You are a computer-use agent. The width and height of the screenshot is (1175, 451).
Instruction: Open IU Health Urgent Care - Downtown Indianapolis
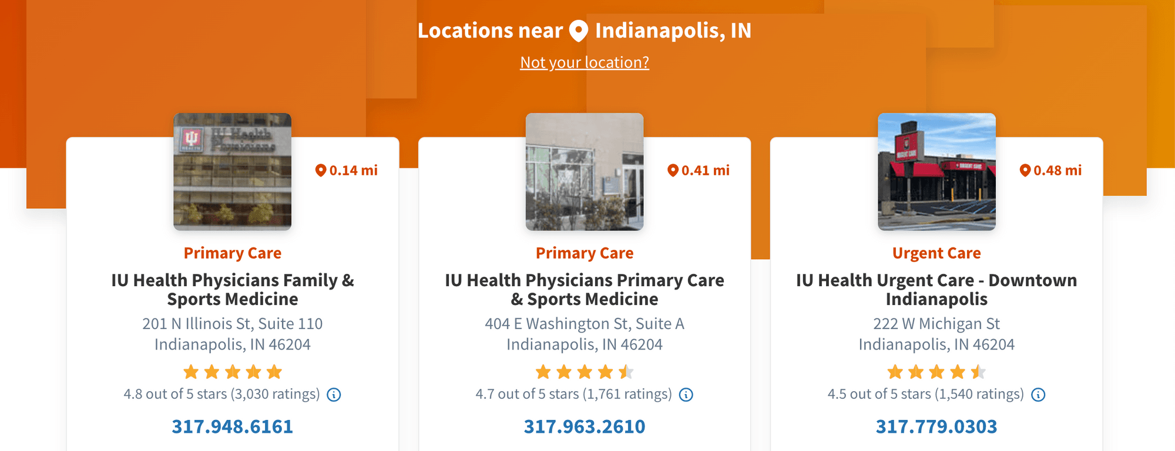pos(936,290)
